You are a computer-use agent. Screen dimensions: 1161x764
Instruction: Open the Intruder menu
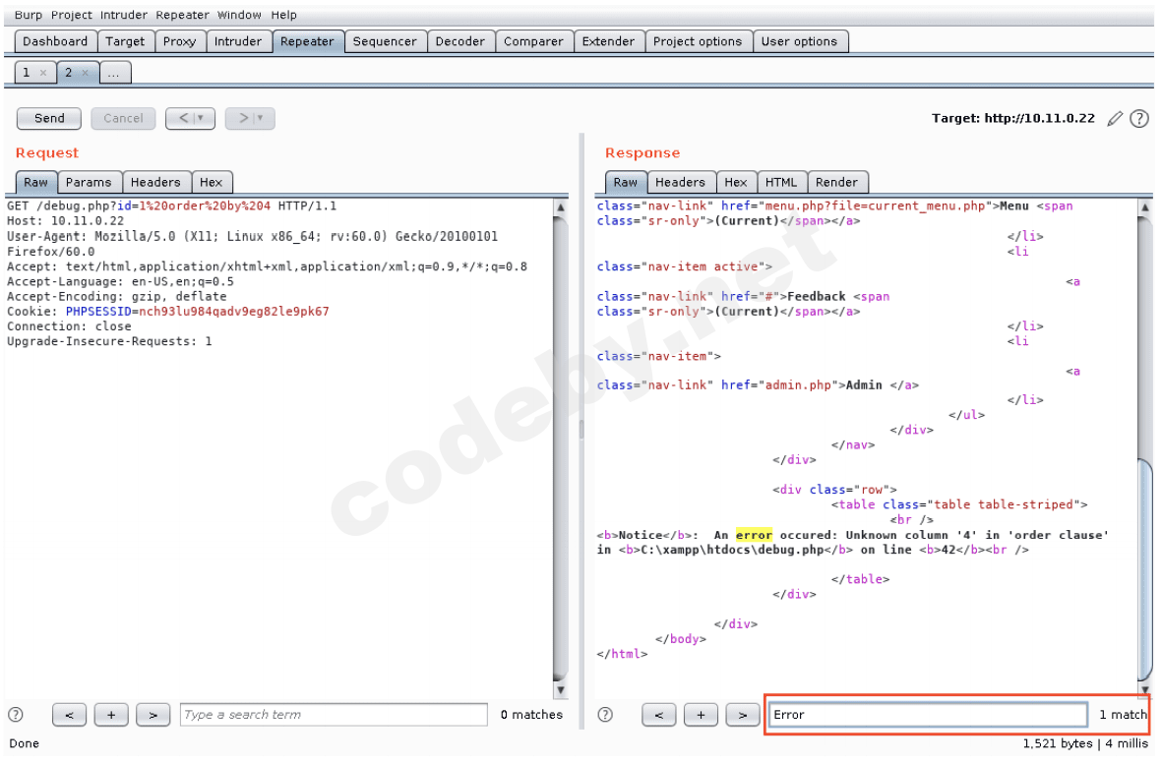(124, 15)
